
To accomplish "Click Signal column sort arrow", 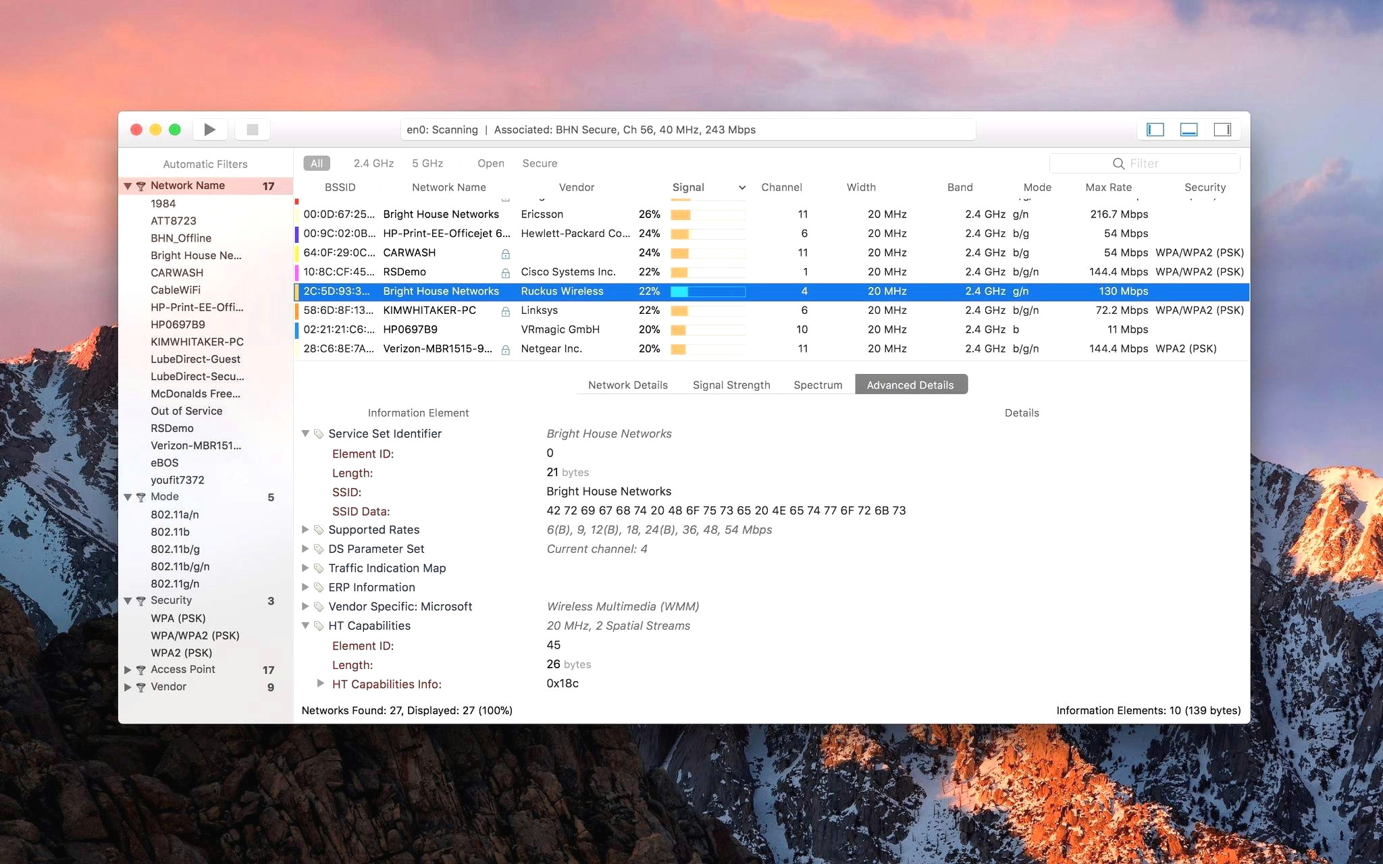I will pyautogui.click(x=740, y=187).
